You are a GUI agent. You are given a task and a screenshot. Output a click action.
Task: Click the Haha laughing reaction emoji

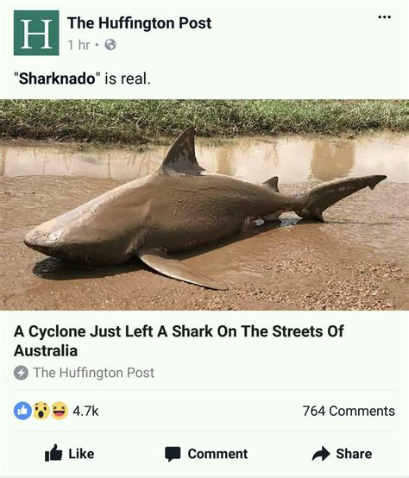point(60,411)
